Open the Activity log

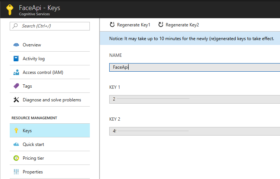point(50,59)
